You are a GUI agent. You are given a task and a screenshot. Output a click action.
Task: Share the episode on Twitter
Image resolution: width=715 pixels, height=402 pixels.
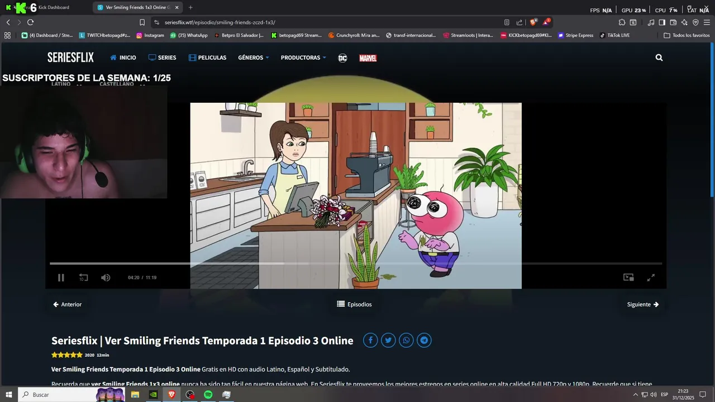[388, 340]
